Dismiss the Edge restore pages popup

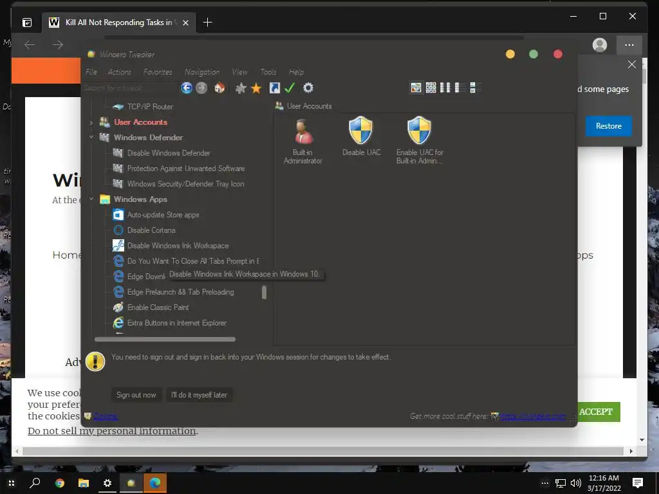point(632,64)
